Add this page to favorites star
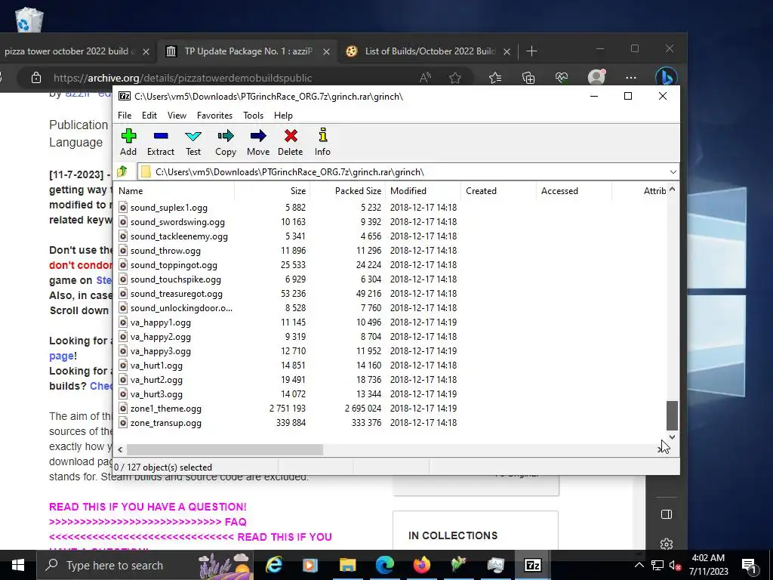The image size is (773, 580). (455, 78)
